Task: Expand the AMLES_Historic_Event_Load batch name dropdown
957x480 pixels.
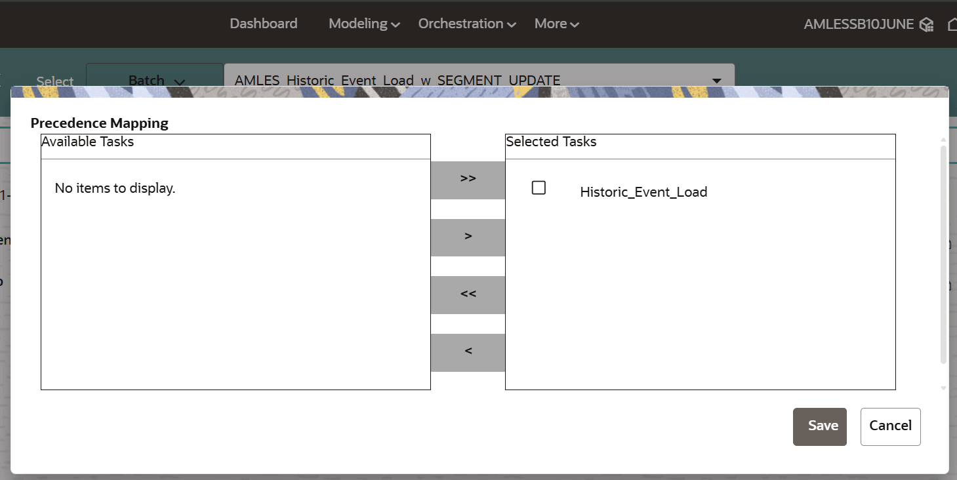Action: [716, 80]
